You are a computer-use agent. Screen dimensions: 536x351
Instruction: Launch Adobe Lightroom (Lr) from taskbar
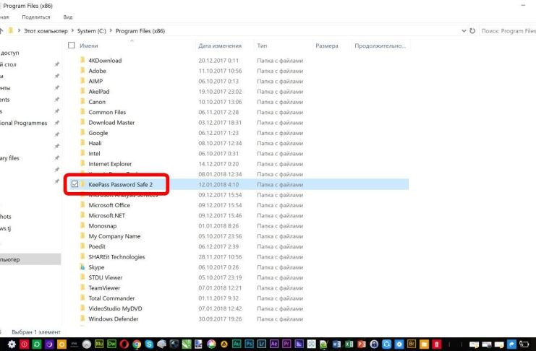tap(262, 344)
